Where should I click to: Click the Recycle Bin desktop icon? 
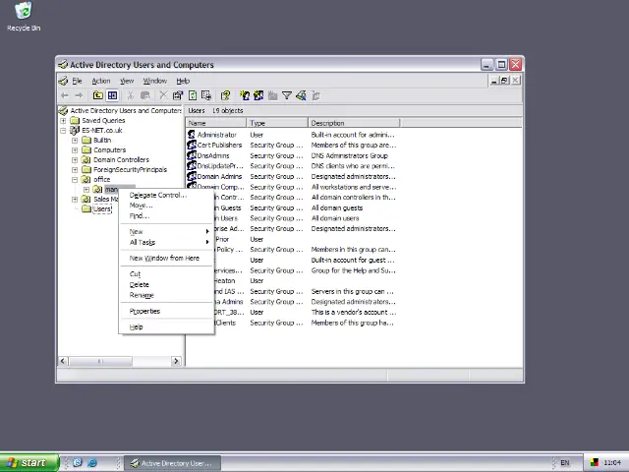[x=24, y=16]
